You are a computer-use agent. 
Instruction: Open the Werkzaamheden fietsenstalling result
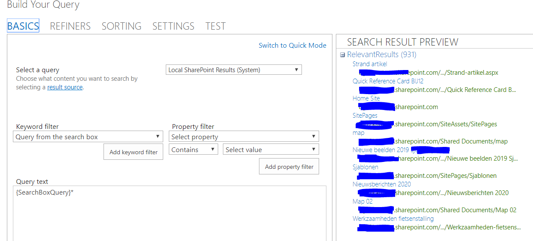(393, 219)
